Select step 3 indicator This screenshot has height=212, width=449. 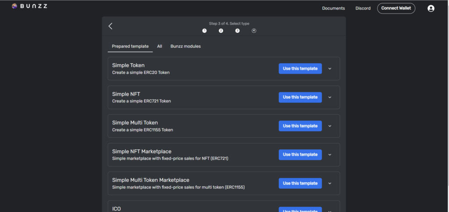237,31
